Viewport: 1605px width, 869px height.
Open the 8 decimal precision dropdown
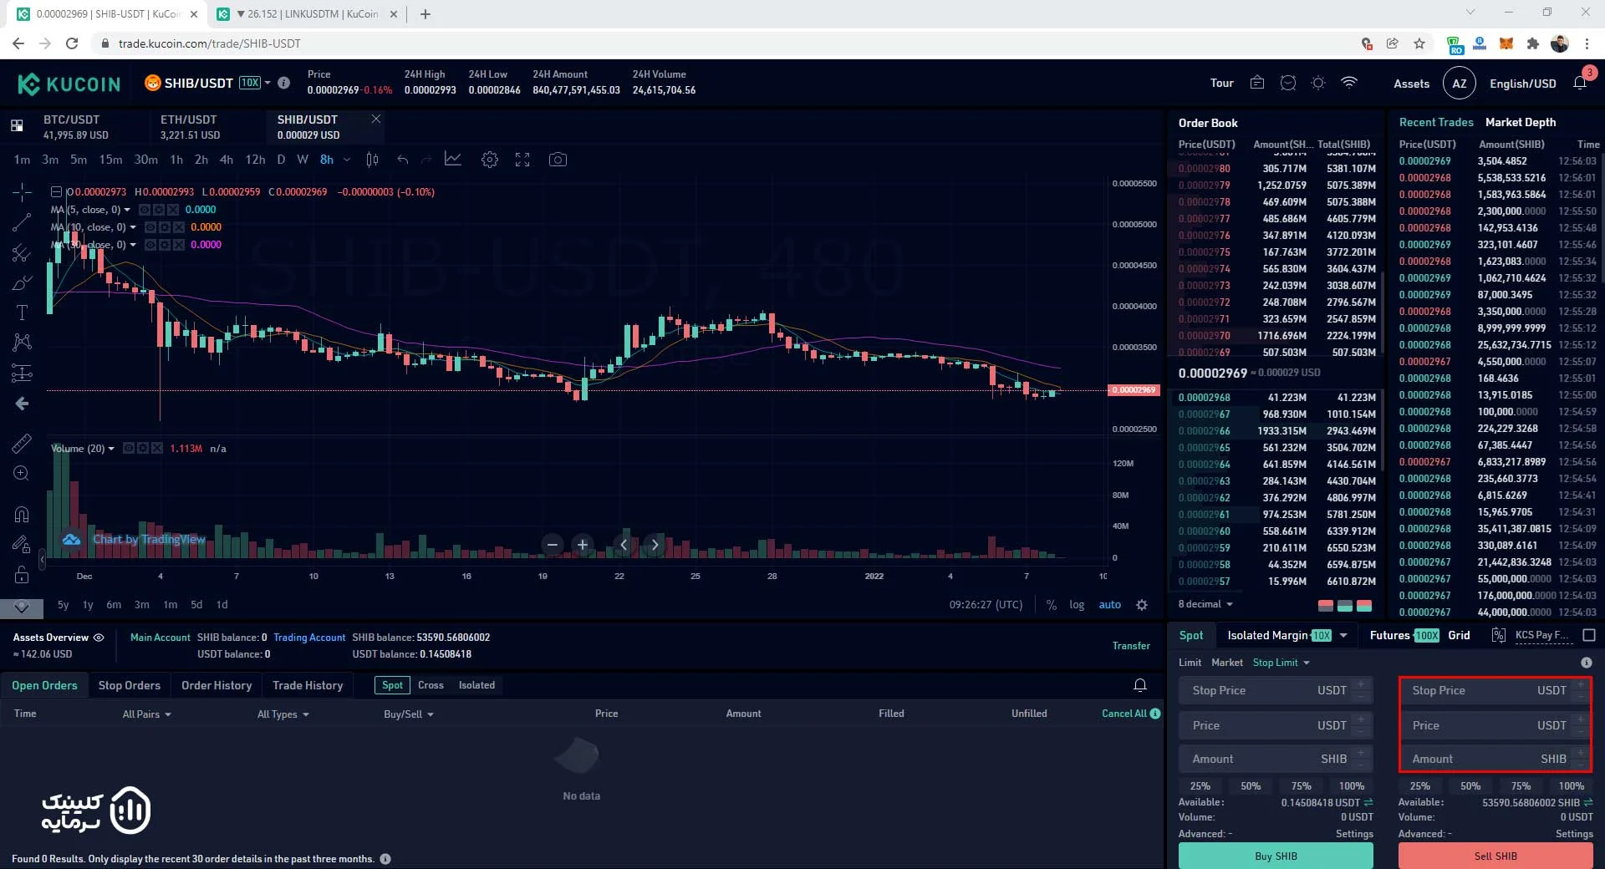(x=1205, y=604)
